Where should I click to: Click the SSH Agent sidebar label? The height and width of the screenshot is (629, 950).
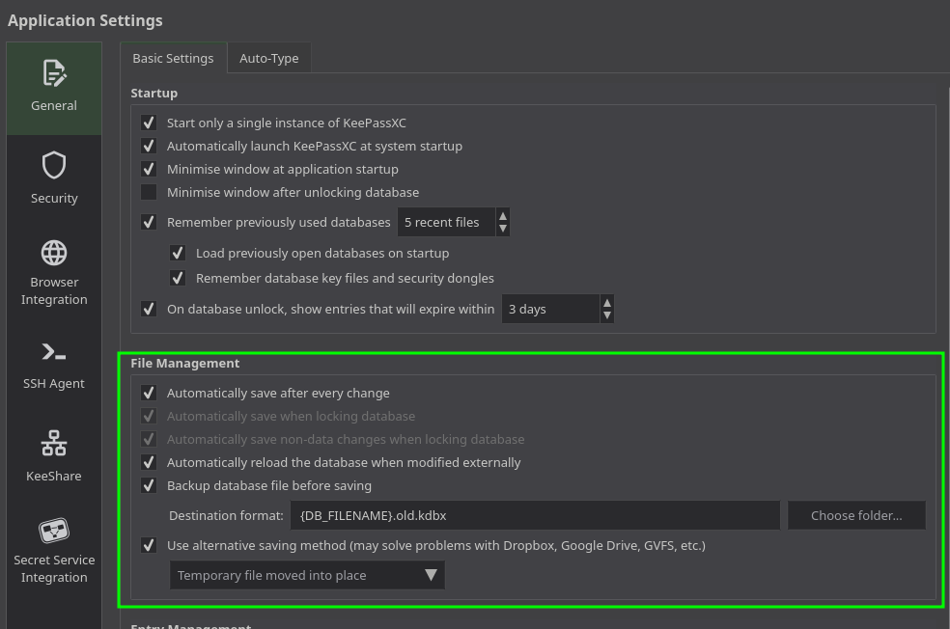[x=54, y=383]
